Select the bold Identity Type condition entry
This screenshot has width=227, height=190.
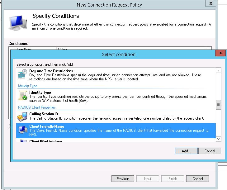[x=40, y=93]
